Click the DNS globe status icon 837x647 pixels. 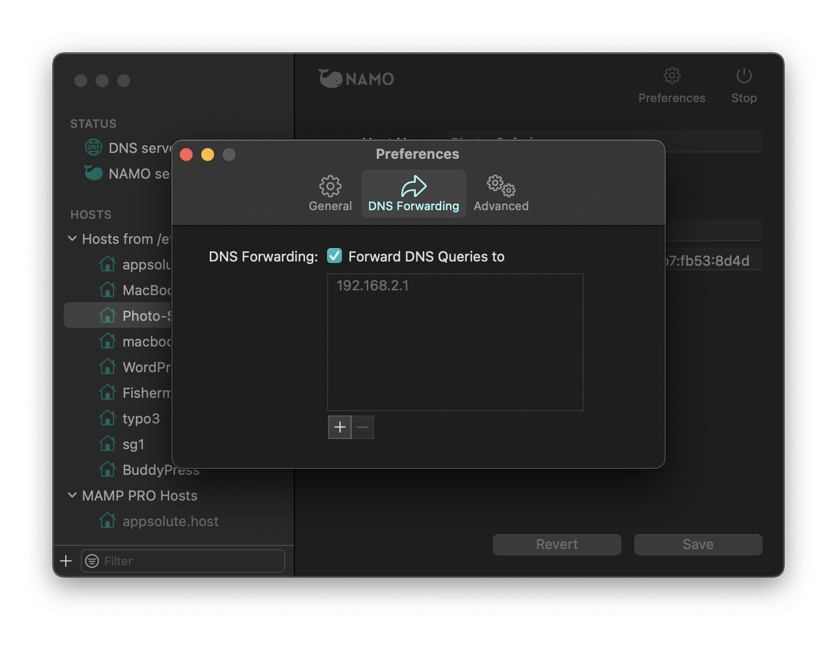pos(94,147)
